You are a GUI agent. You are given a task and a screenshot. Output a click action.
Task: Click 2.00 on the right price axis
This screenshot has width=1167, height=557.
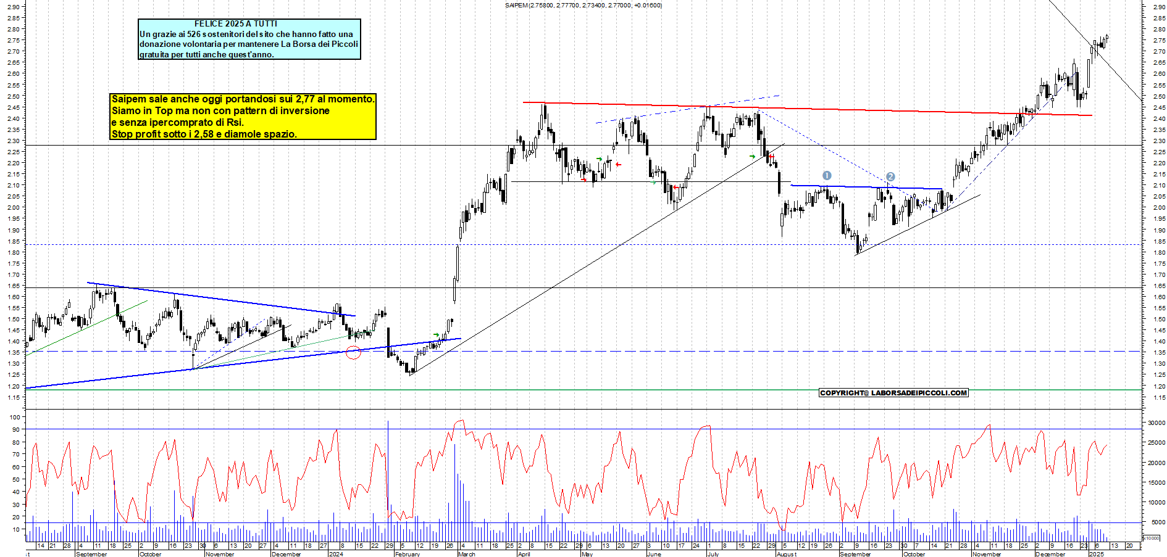1159,207
